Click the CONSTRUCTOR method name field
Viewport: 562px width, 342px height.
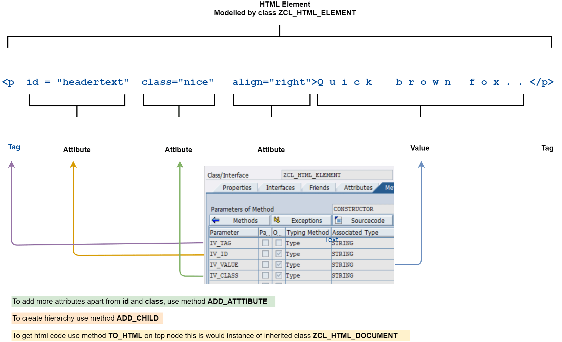363,209
